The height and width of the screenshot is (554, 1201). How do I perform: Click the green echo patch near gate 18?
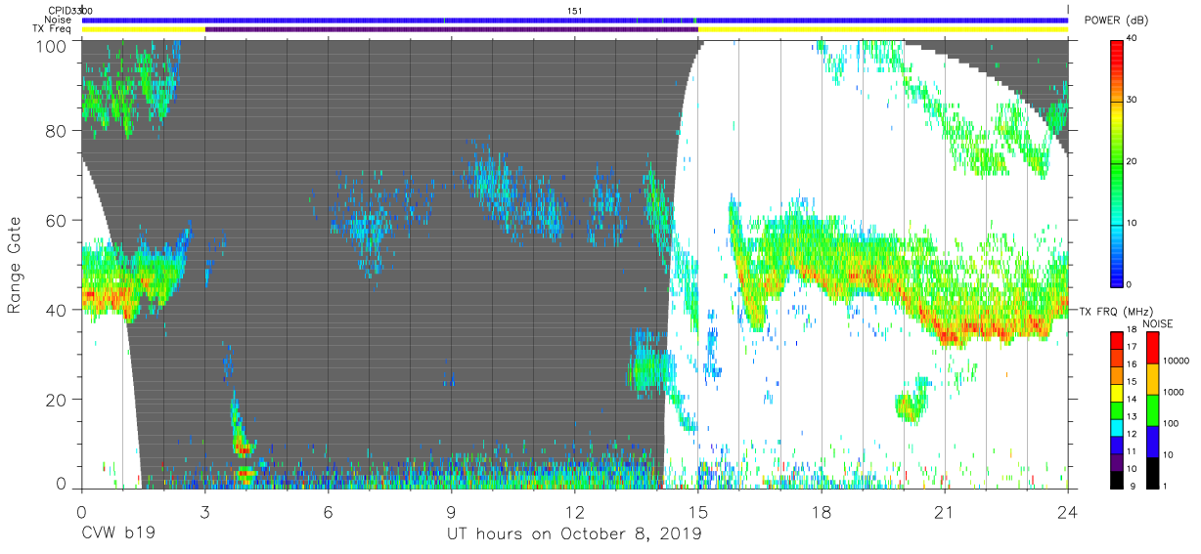(x=911, y=405)
